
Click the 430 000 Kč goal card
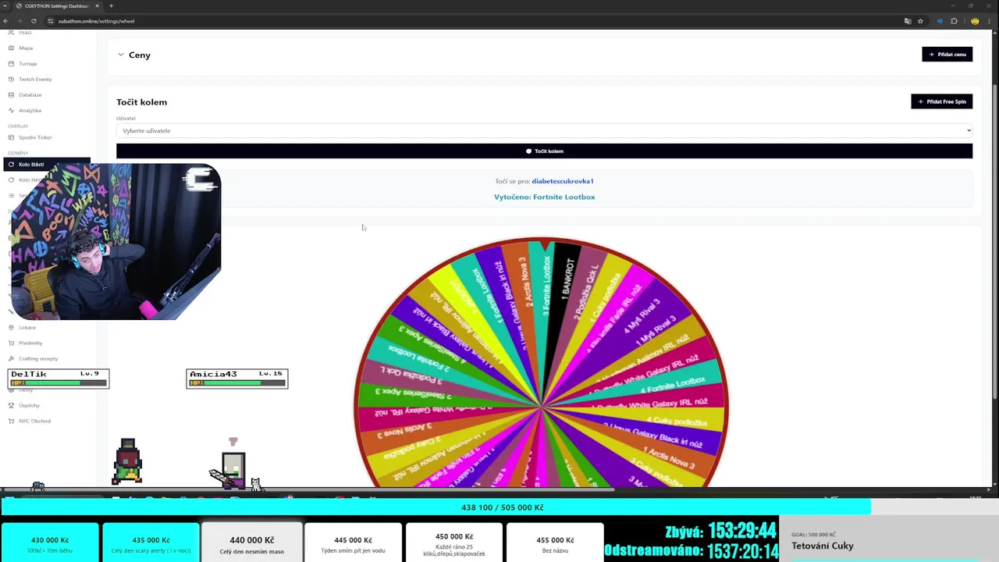(50, 542)
